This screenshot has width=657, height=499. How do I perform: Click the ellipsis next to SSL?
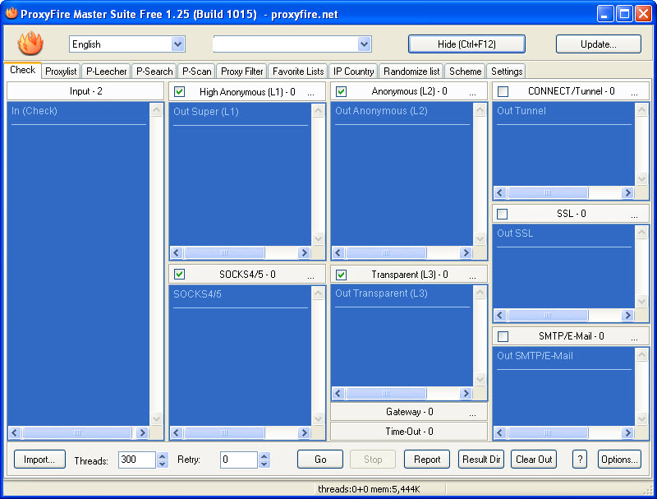coord(634,215)
